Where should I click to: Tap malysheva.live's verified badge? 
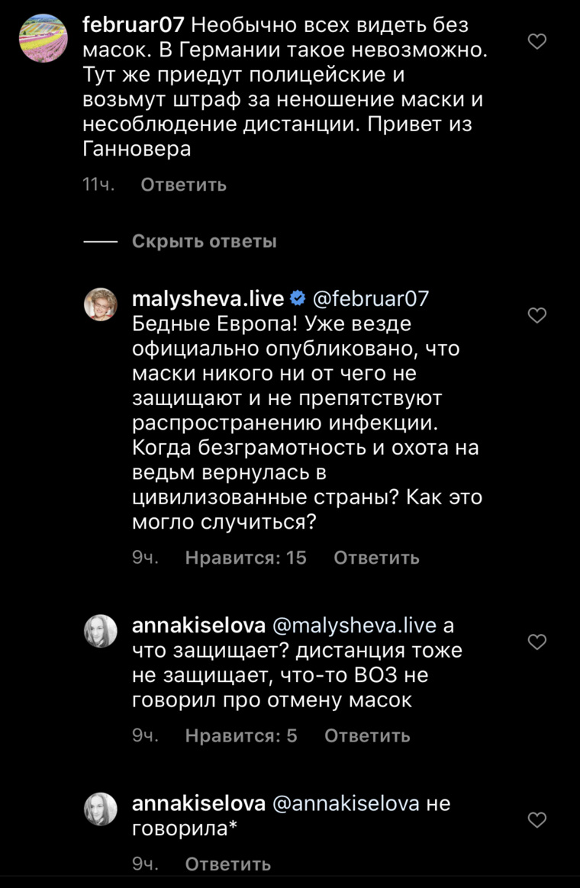coord(298,298)
